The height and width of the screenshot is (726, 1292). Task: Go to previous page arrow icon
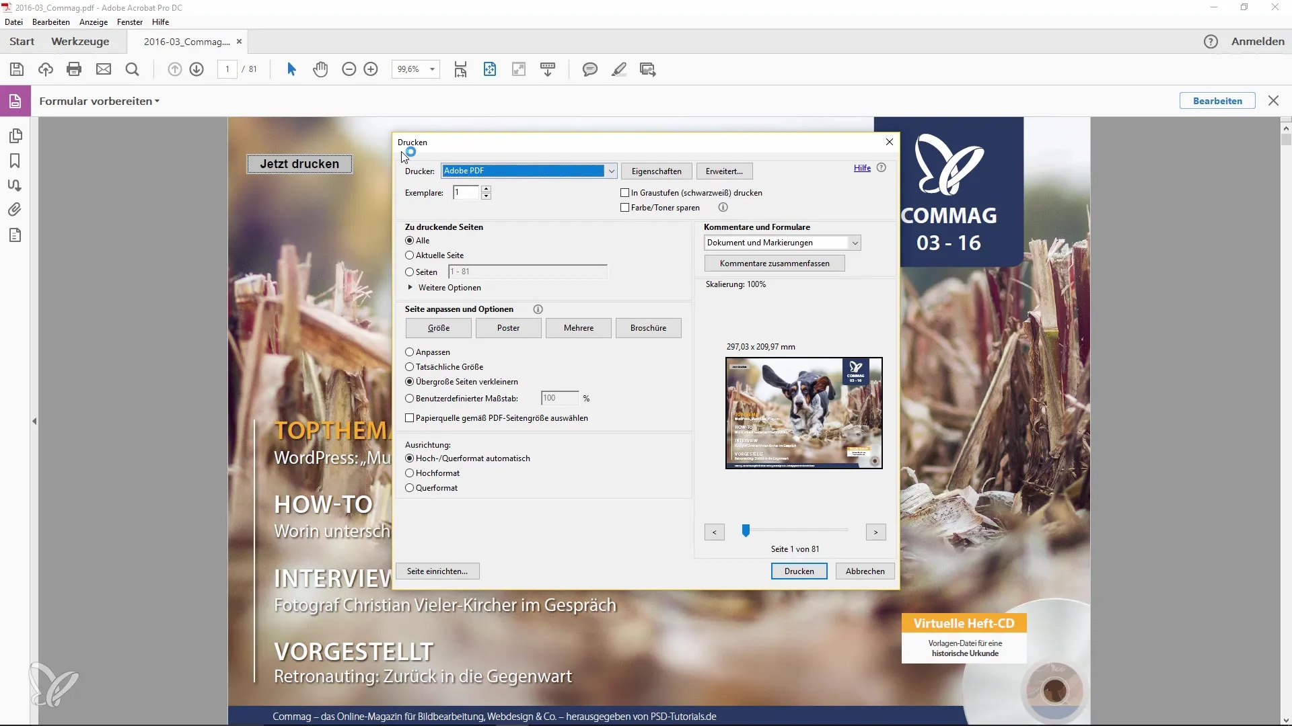(x=174, y=69)
